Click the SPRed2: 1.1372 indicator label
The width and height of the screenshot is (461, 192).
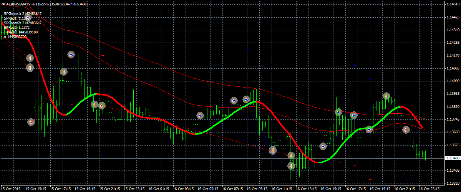[x=17, y=28]
